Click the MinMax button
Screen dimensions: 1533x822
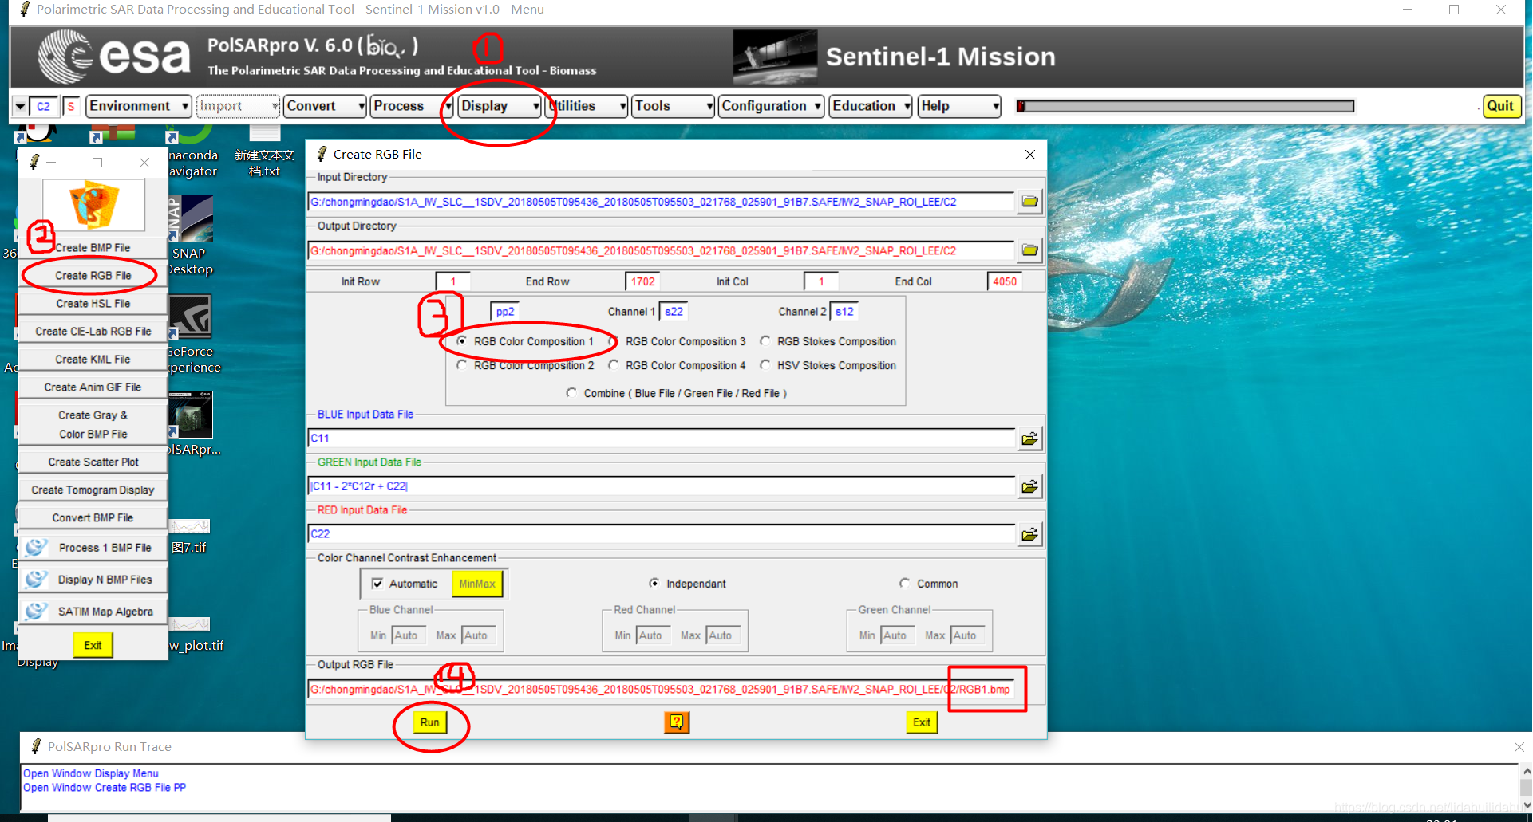tap(477, 584)
